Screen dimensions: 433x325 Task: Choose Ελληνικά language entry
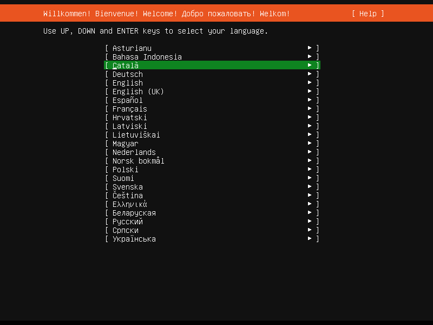[129, 204]
